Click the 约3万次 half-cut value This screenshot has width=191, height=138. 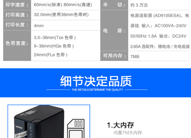click(139, 5)
